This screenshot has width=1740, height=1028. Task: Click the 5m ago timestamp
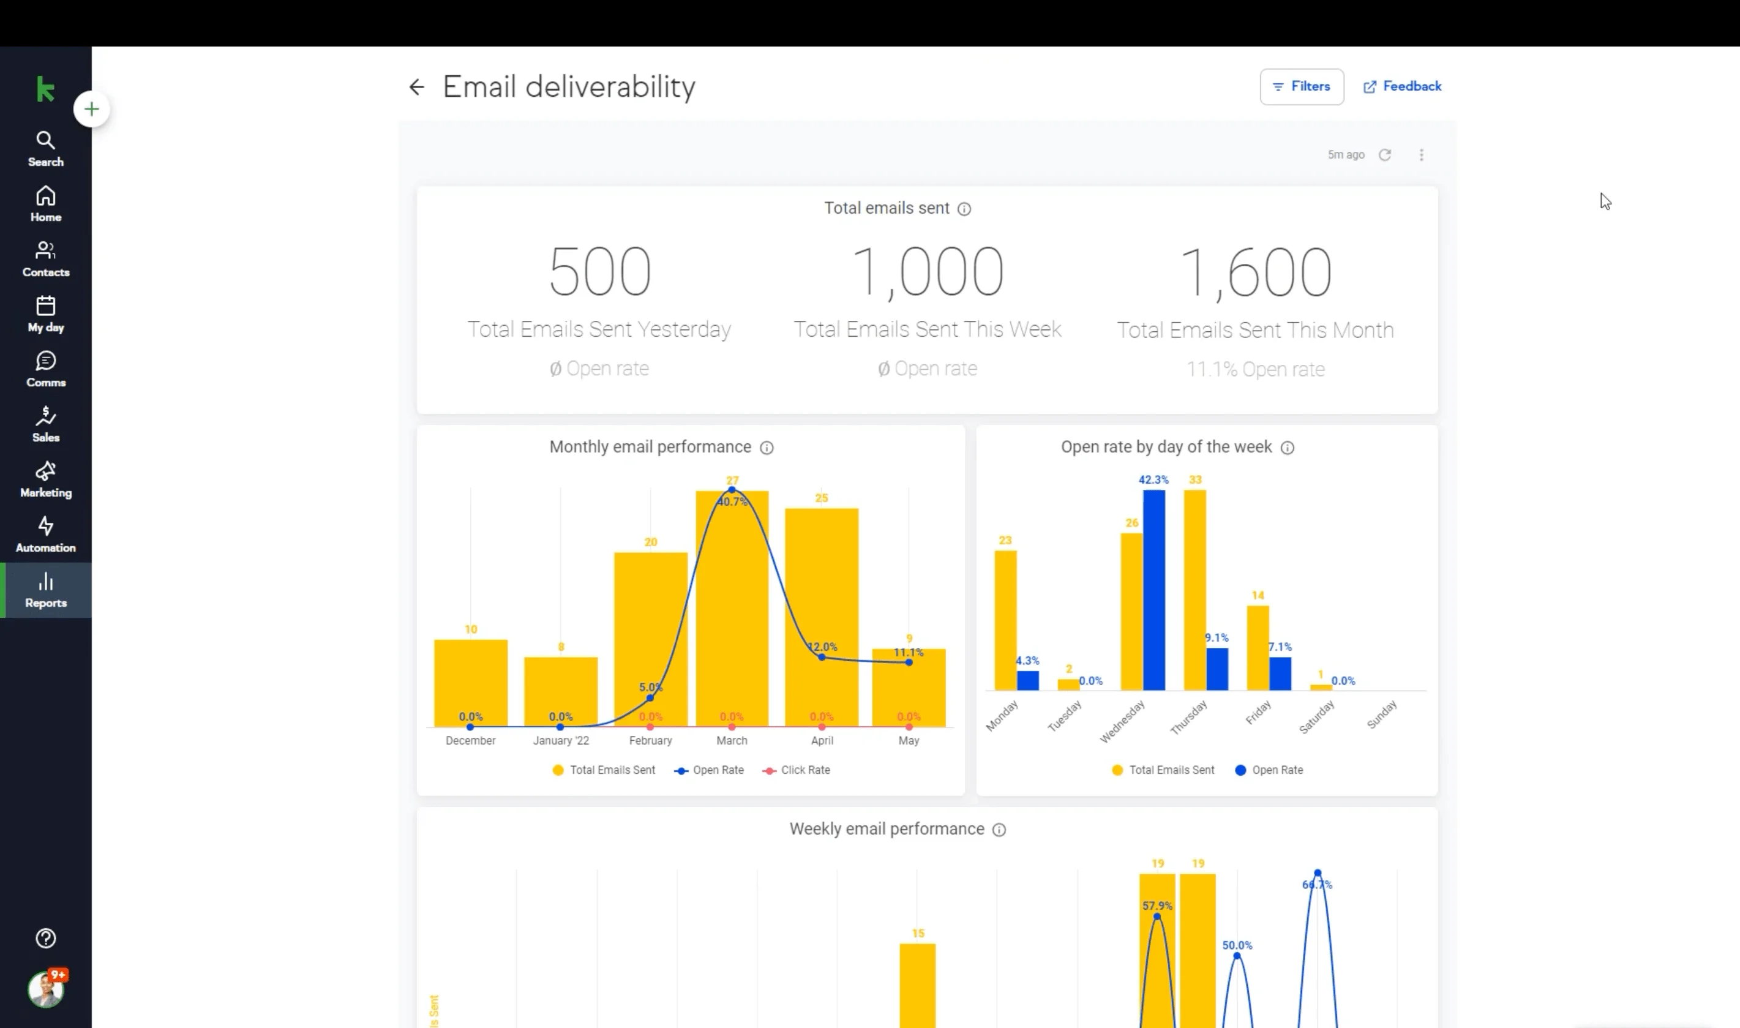1346,154
